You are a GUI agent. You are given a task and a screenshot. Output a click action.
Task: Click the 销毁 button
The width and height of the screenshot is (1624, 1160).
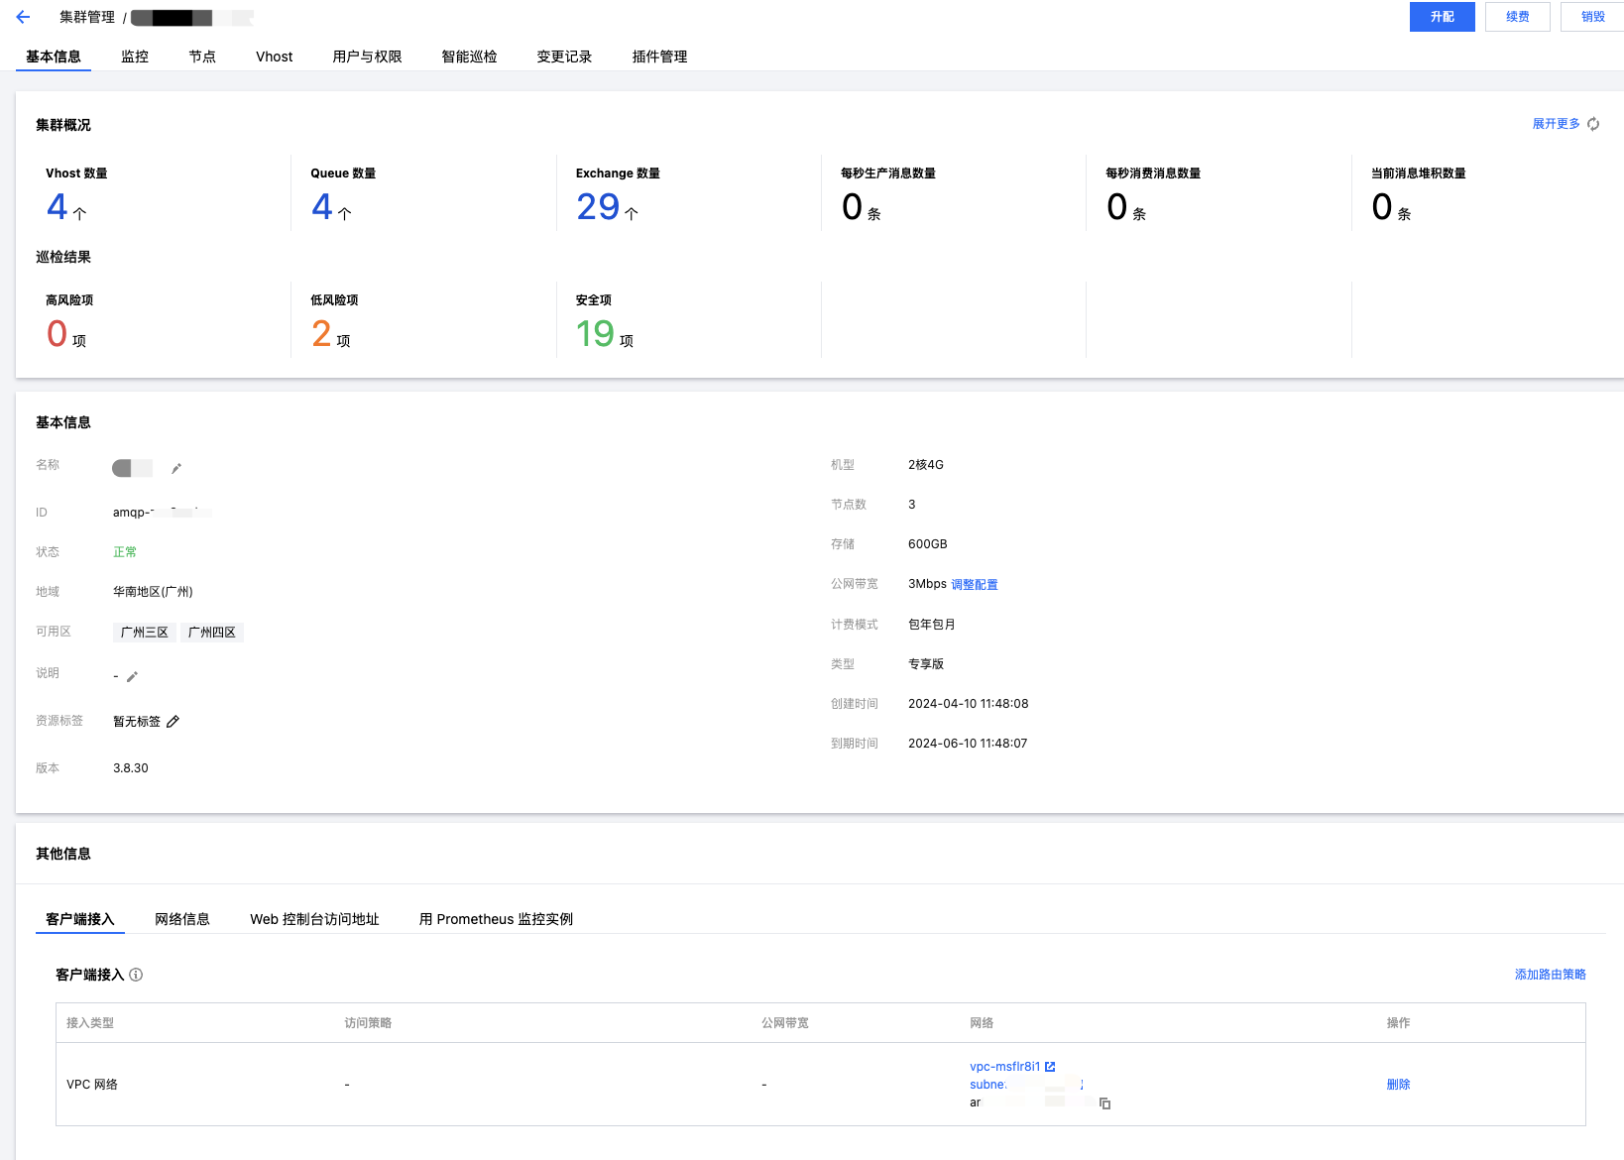pos(1592,17)
